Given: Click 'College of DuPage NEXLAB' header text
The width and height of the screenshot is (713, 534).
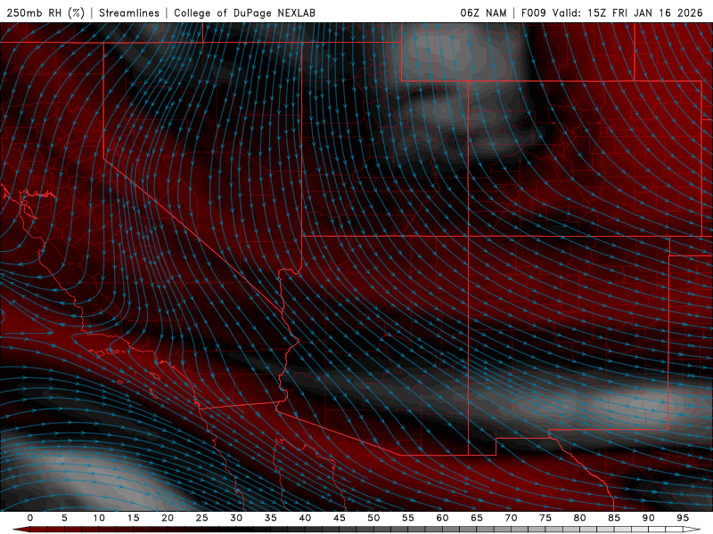Looking at the screenshot, I should [x=244, y=12].
